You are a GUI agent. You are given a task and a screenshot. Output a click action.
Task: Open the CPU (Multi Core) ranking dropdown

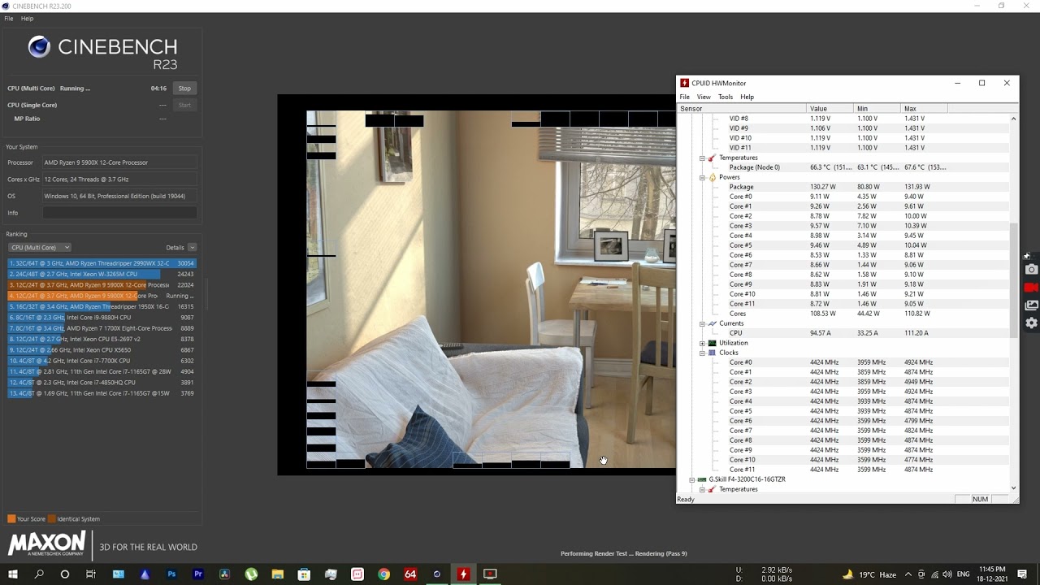tap(40, 248)
